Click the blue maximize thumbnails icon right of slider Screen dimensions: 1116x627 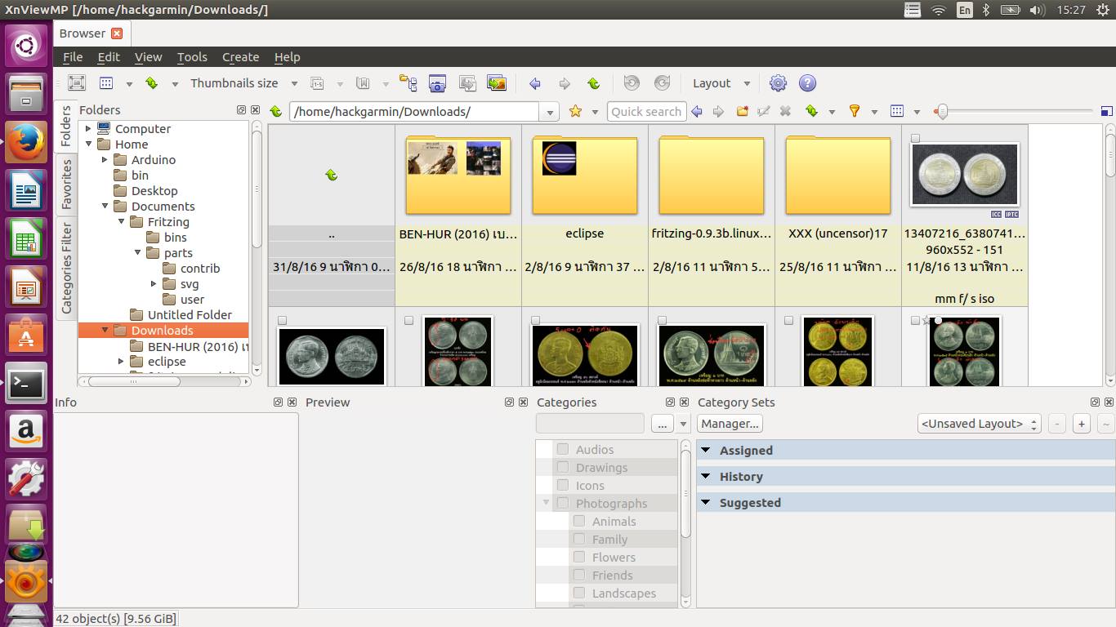1107,112
